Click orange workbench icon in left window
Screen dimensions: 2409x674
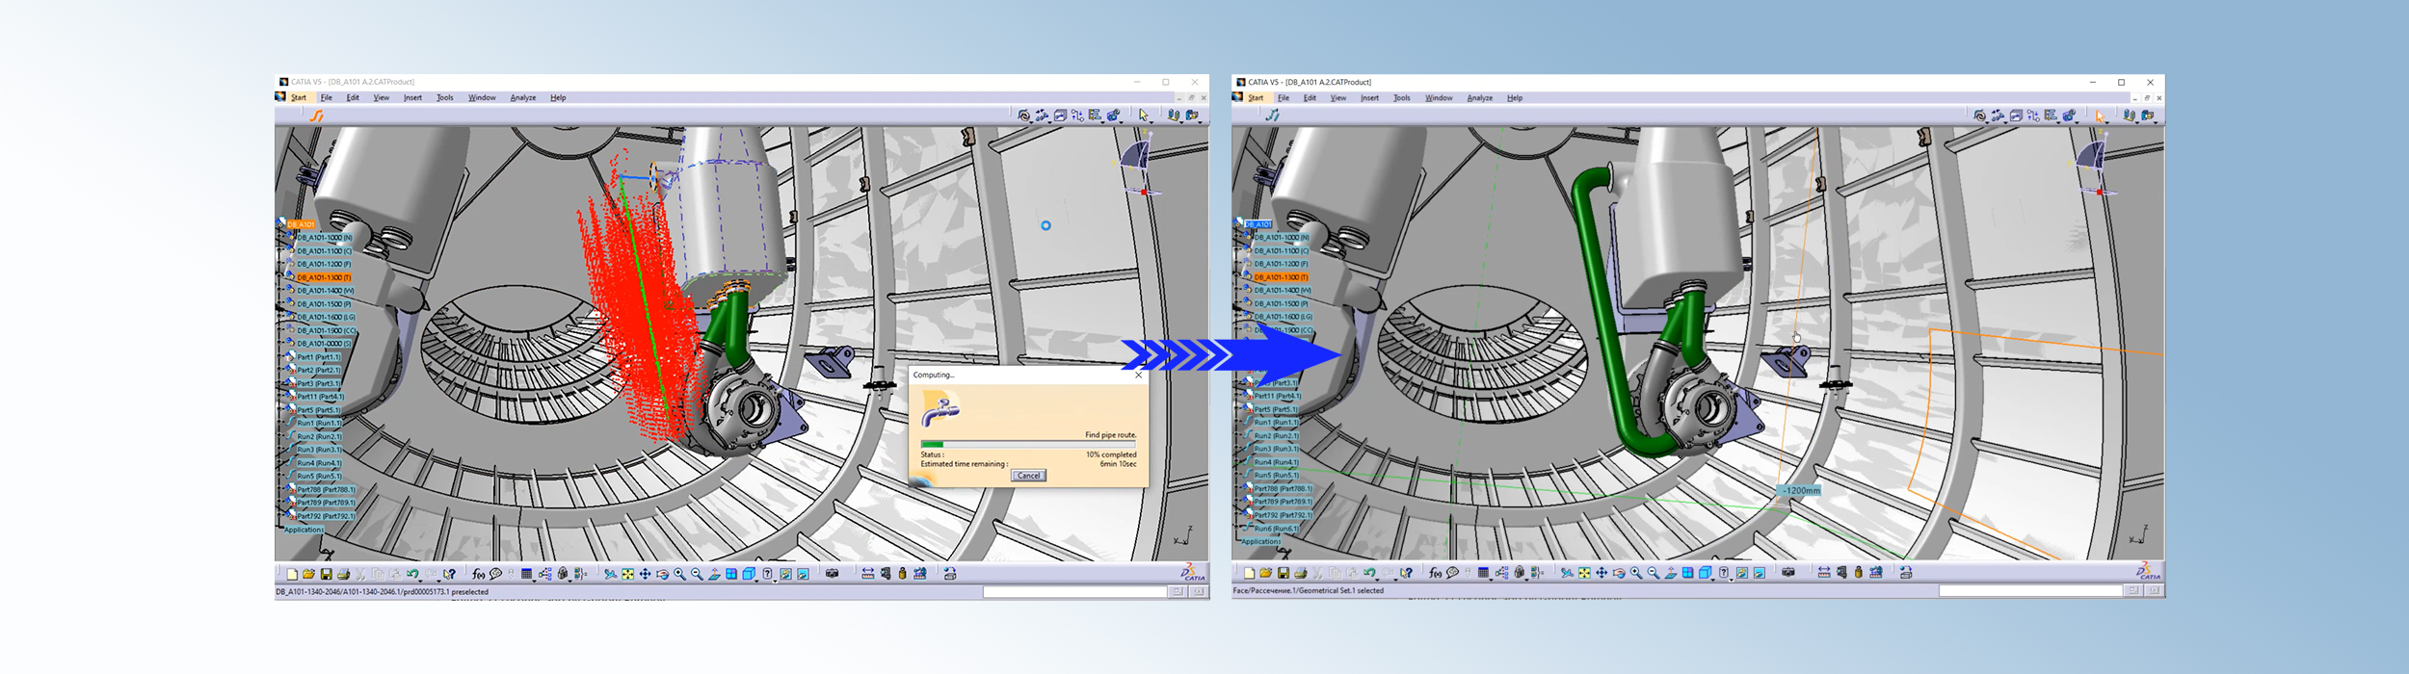[x=316, y=116]
